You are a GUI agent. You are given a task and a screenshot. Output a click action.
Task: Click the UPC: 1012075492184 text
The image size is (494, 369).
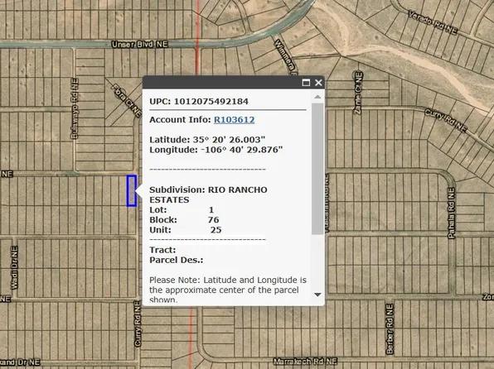click(199, 101)
